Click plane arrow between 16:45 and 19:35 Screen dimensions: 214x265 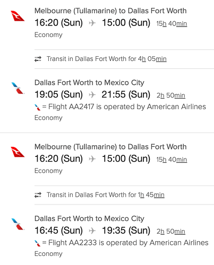(92, 231)
